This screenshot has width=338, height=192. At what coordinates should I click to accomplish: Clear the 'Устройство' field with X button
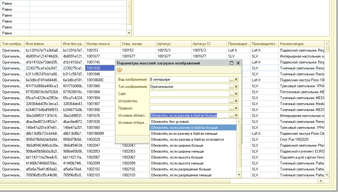(236, 101)
